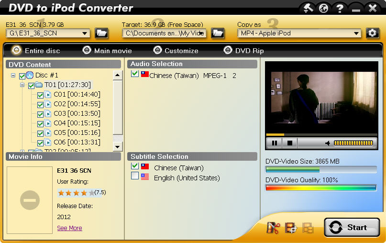This screenshot has height=243, width=386.
Task: Click the movie poster placeholder thumbnail
Action: 30,200
